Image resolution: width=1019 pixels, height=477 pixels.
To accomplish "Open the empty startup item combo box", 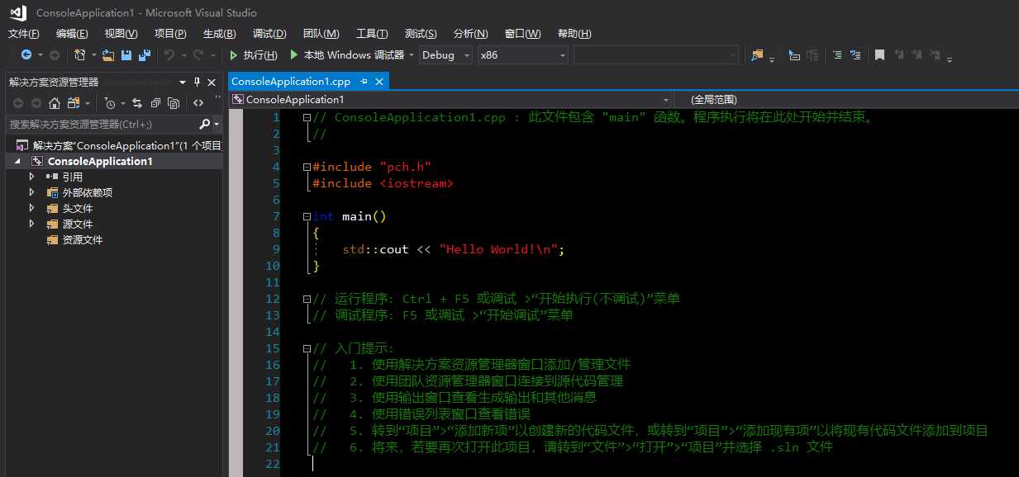I will click(655, 55).
